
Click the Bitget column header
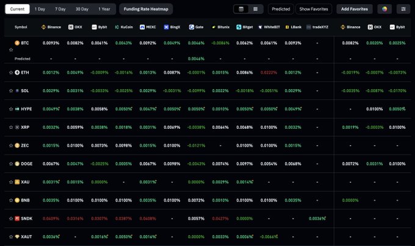point(245,27)
